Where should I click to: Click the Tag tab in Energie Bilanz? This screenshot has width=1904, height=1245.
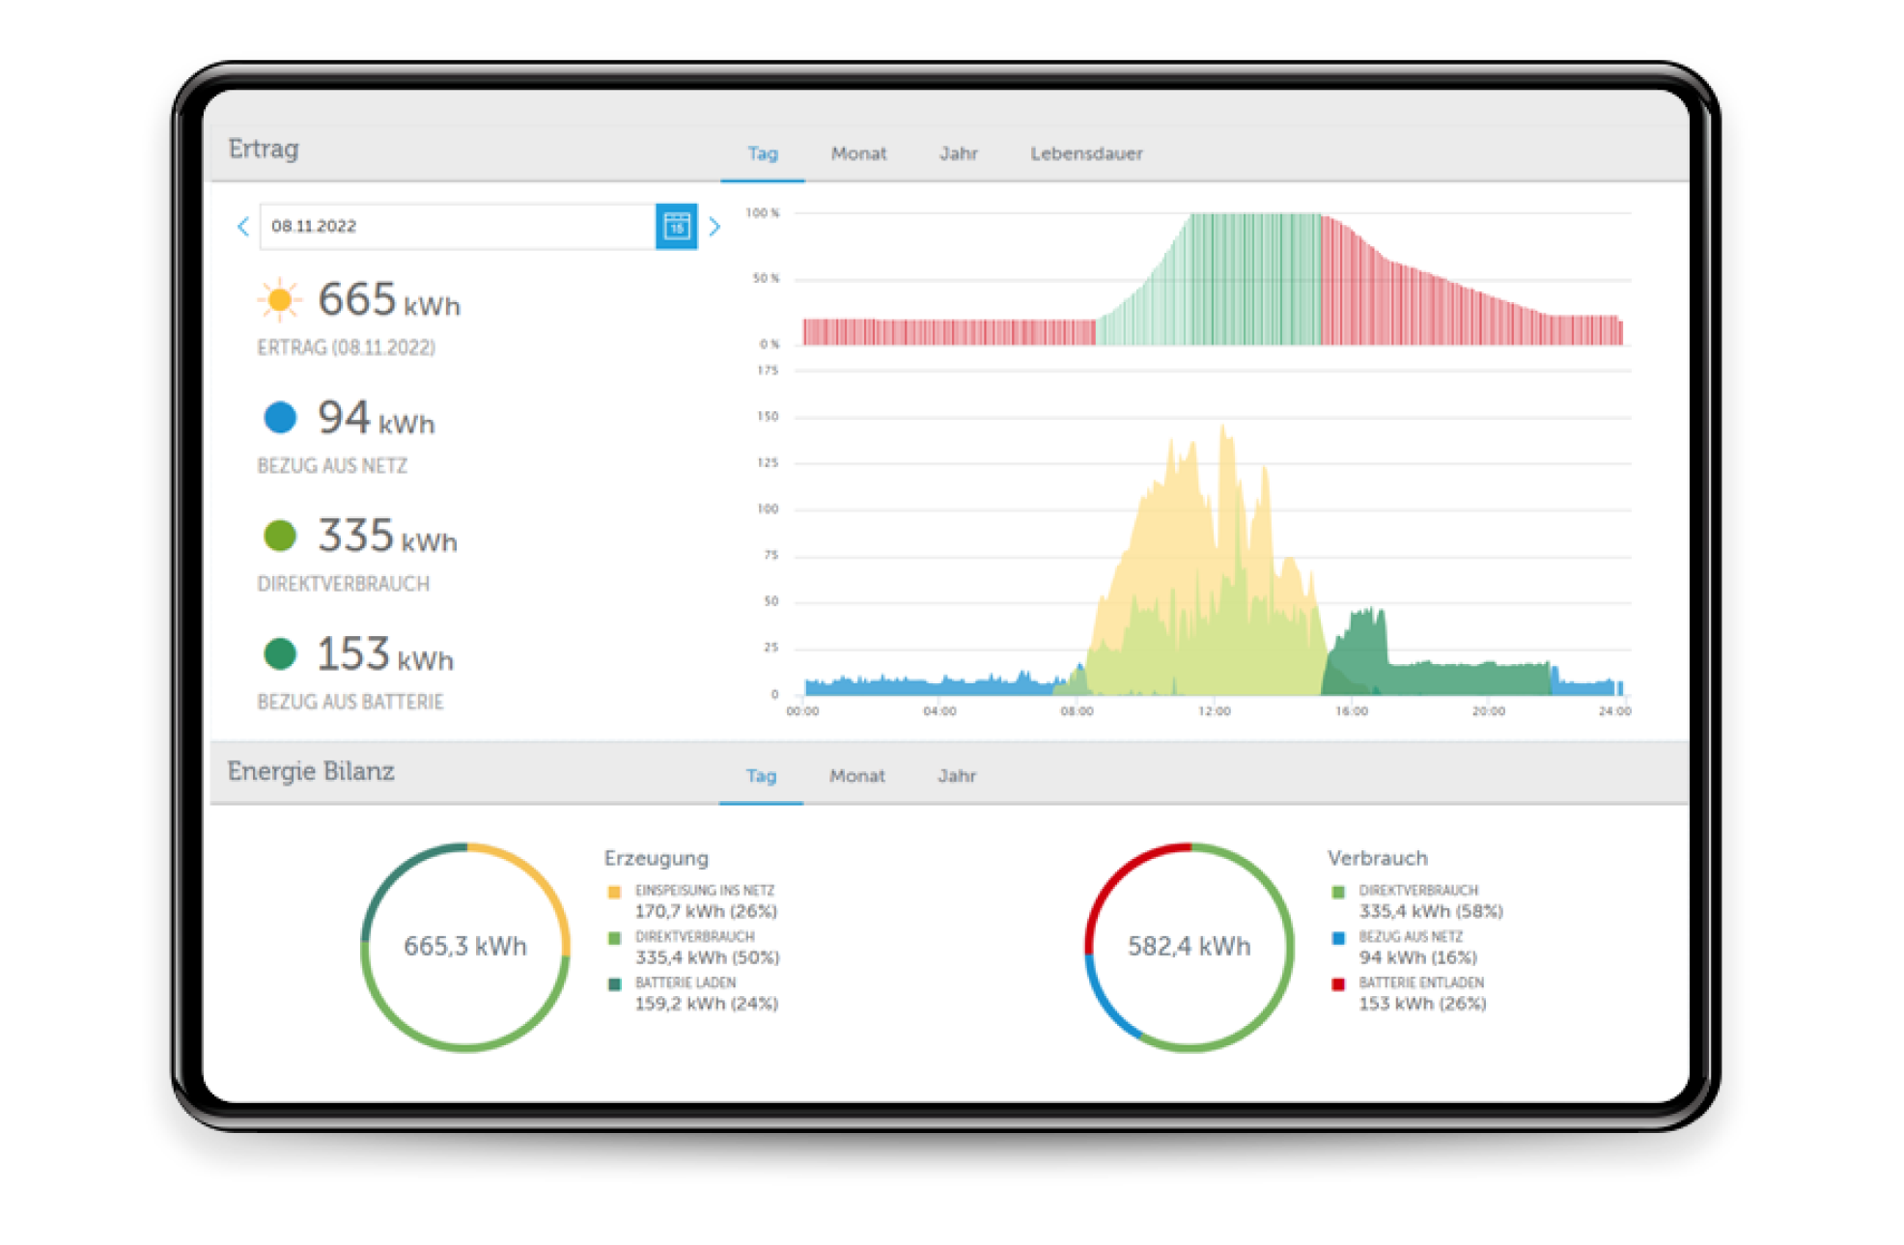(761, 776)
